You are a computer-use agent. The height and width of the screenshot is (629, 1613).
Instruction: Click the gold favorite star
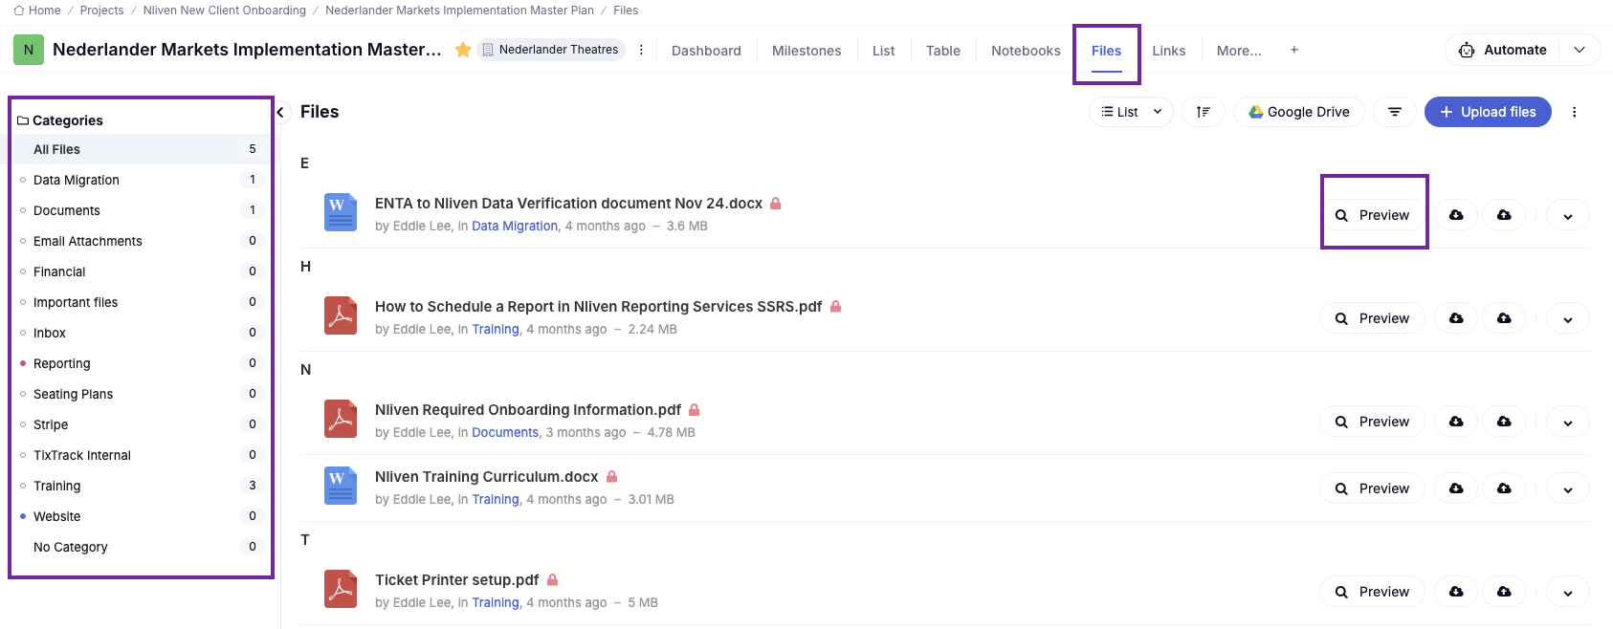coord(463,50)
